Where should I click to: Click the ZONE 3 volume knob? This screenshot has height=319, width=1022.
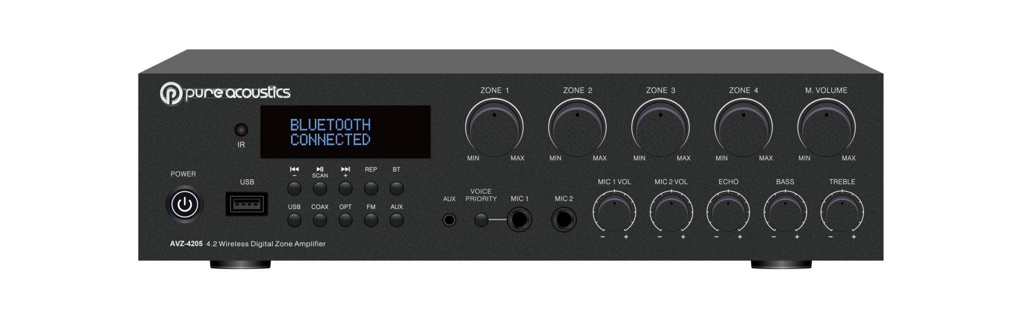tap(661, 128)
